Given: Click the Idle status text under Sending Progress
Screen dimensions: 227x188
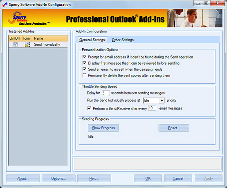Looking at the screenshot, I should (91, 137).
